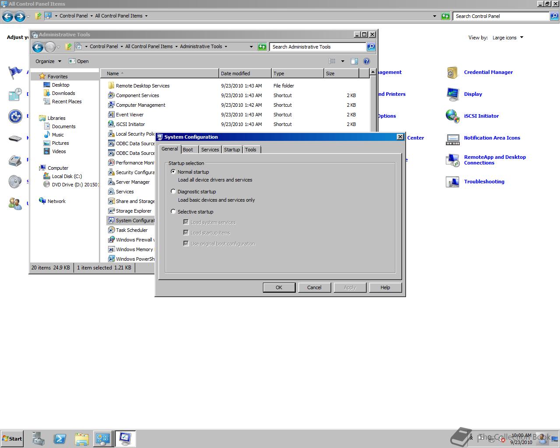
Task: Expand the view options dropdown arrow
Action: coord(343,61)
